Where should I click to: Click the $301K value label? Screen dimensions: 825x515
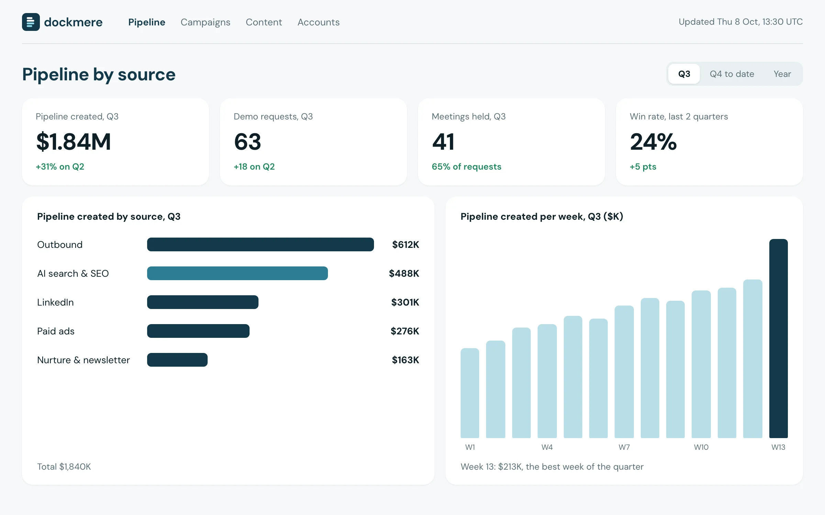pos(405,302)
